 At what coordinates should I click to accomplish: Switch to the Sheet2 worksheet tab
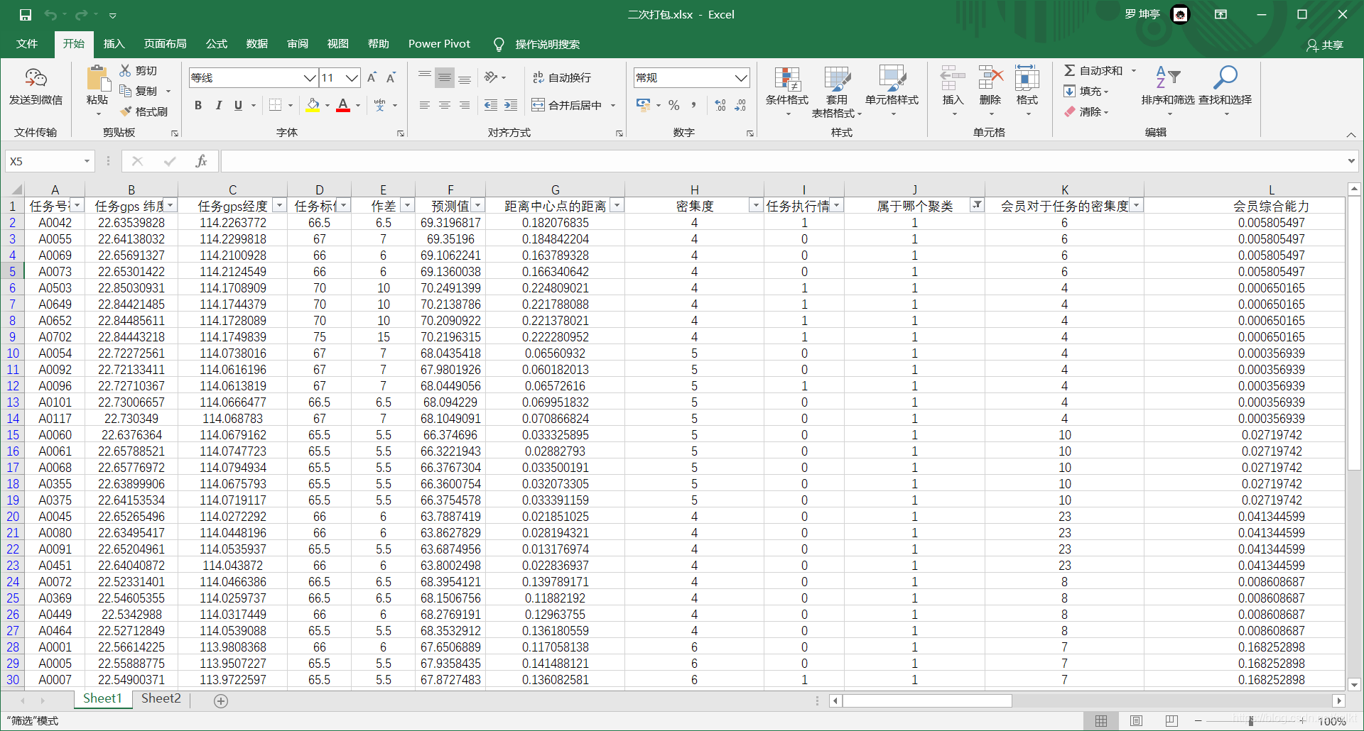161,698
